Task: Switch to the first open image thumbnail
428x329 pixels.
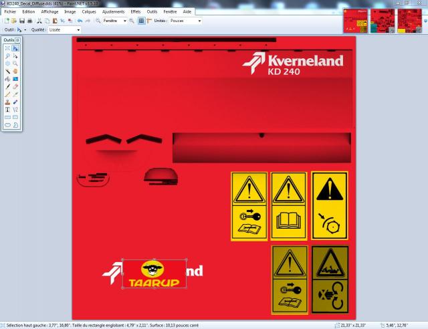Action: coord(355,21)
